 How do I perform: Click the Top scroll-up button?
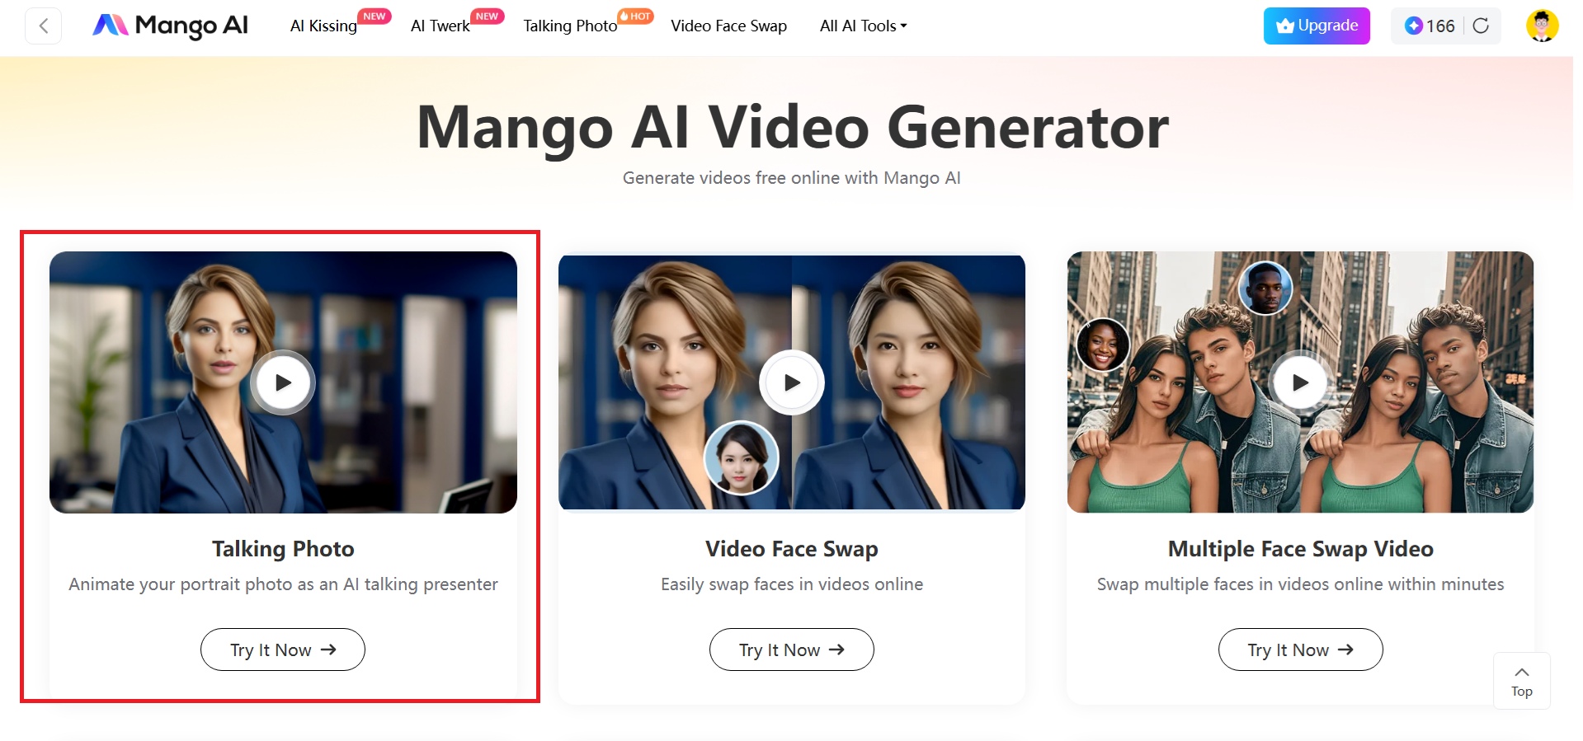click(1522, 681)
